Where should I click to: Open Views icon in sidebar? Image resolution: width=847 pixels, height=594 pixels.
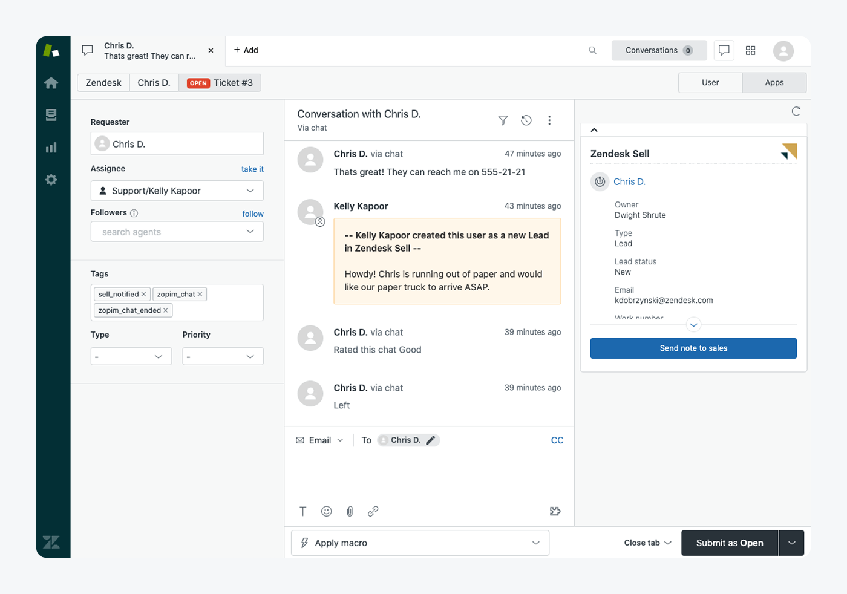(51, 115)
